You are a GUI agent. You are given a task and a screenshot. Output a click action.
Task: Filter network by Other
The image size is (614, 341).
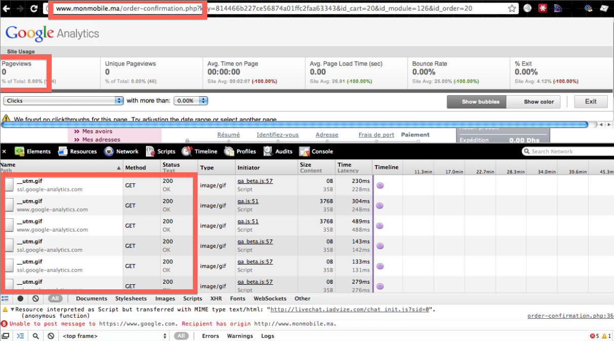[302, 298]
